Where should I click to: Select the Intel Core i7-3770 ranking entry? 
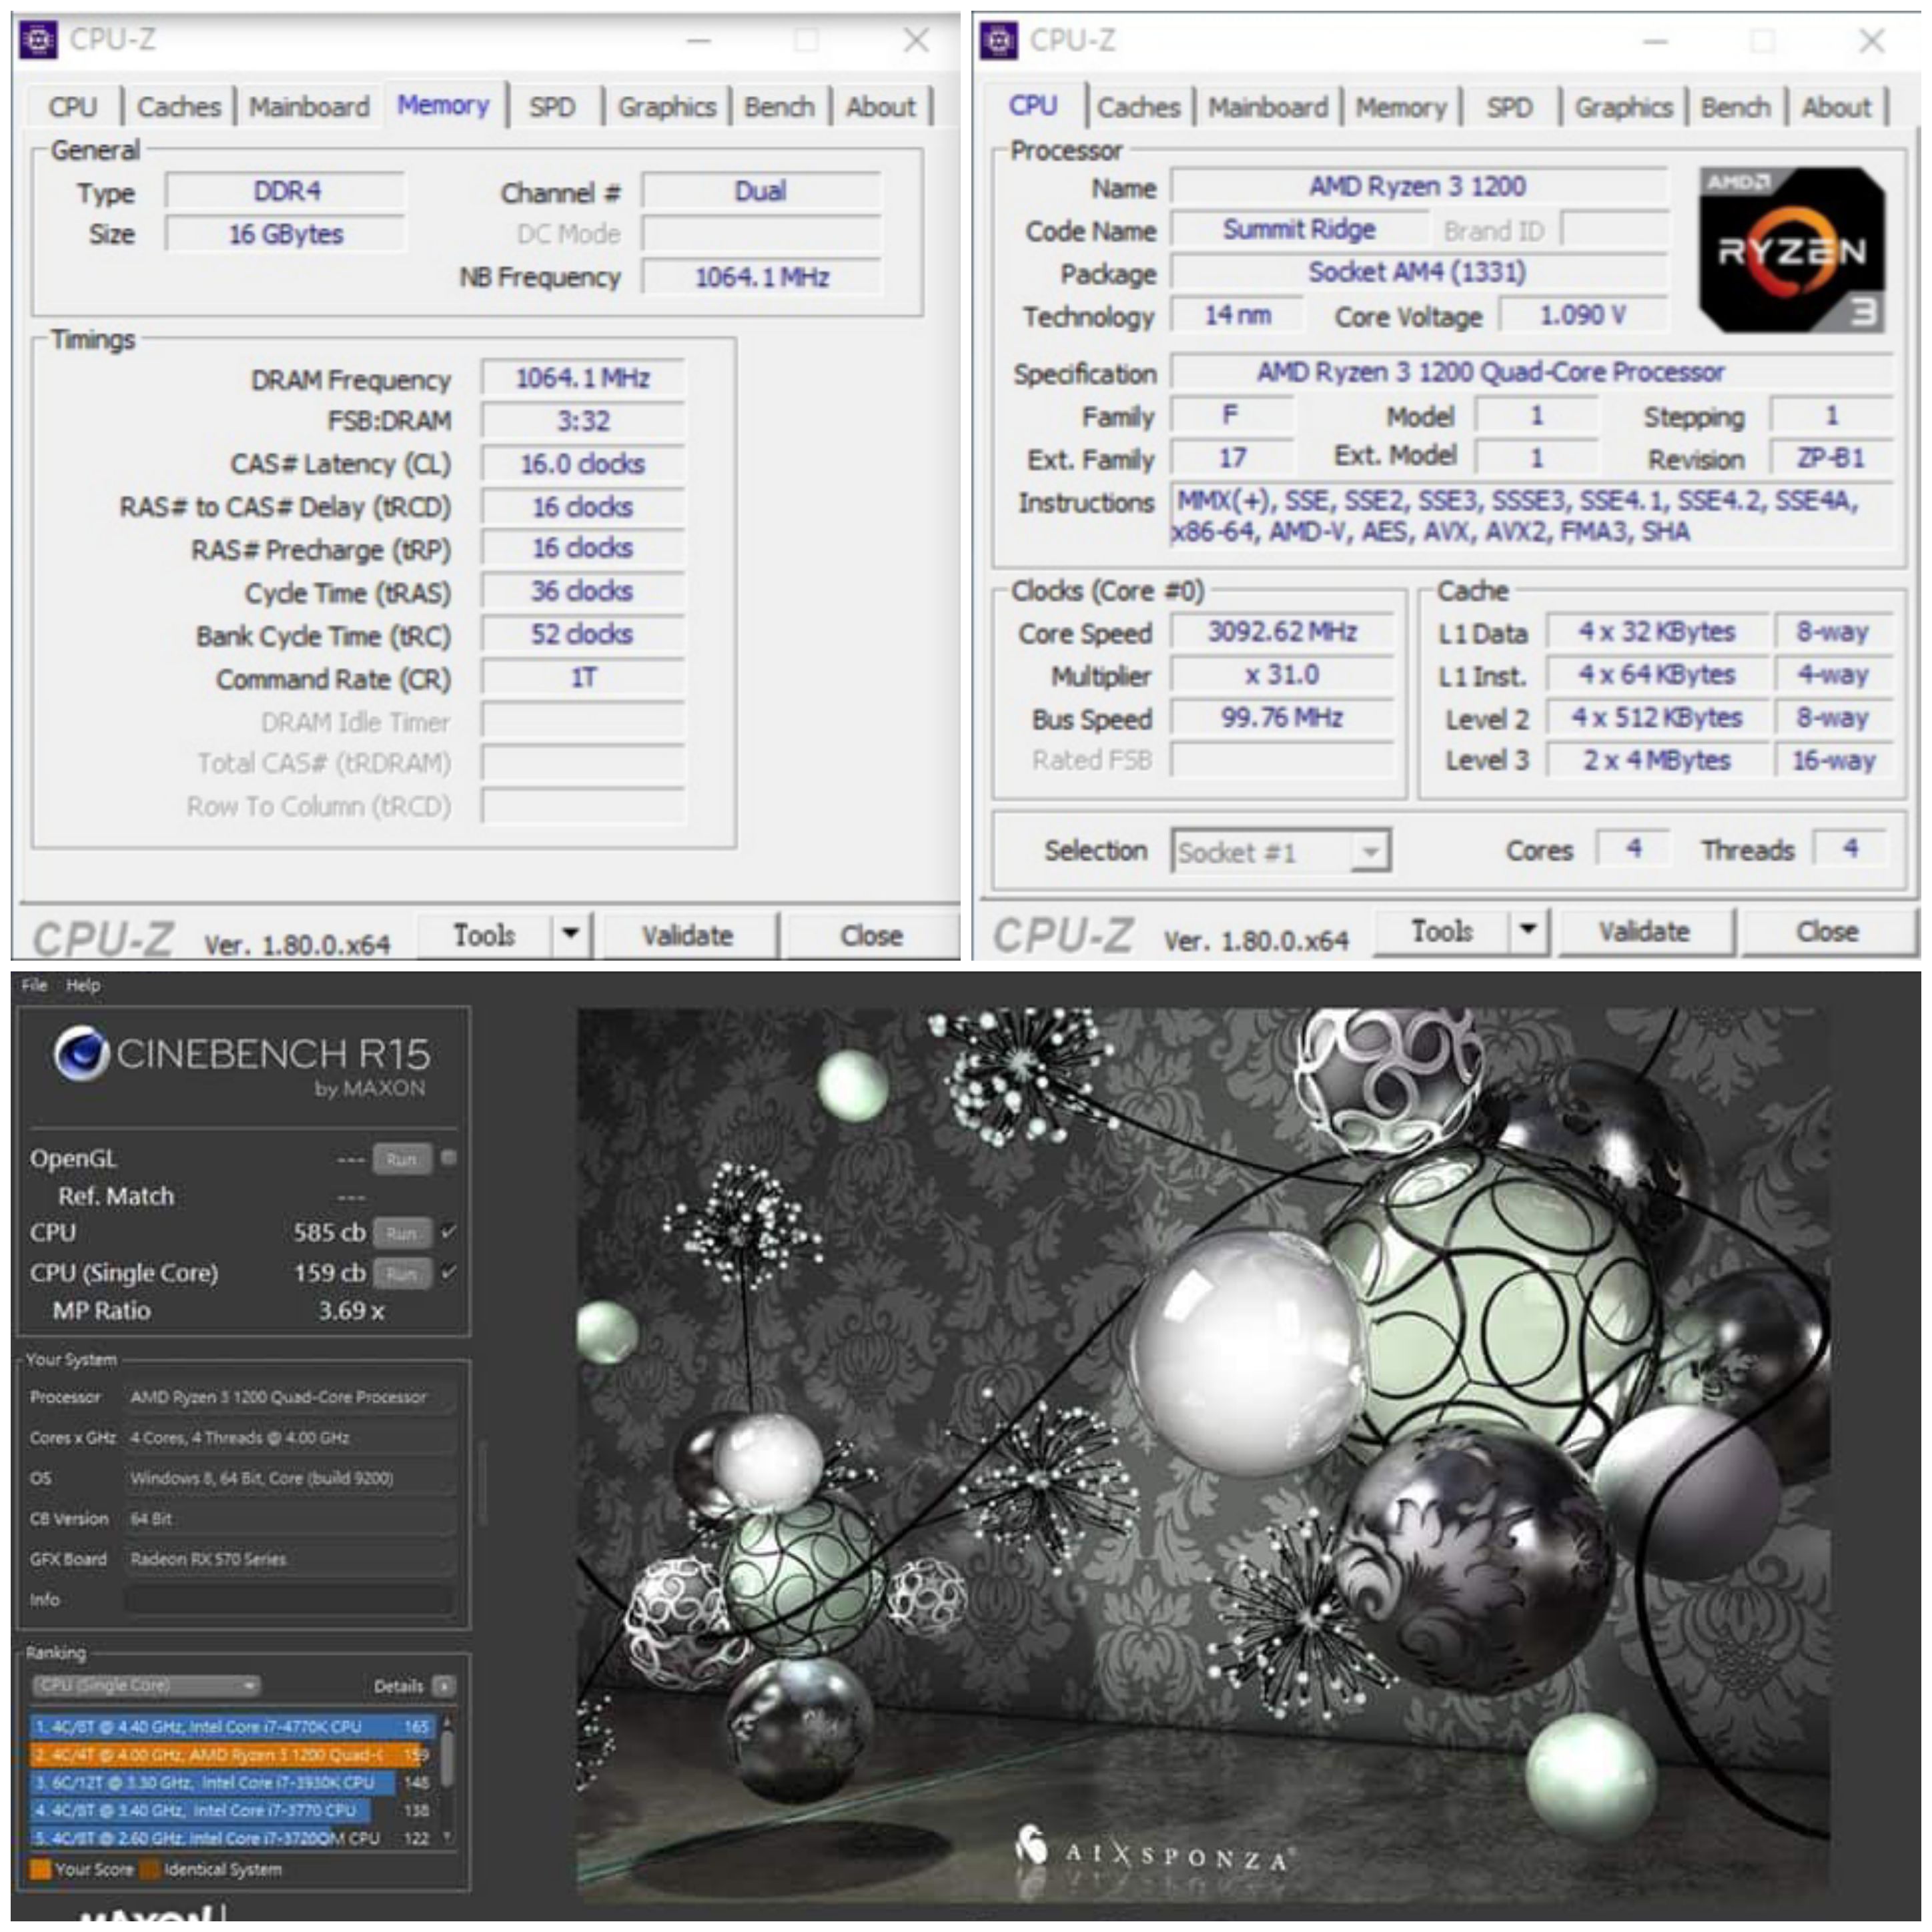point(232,1810)
